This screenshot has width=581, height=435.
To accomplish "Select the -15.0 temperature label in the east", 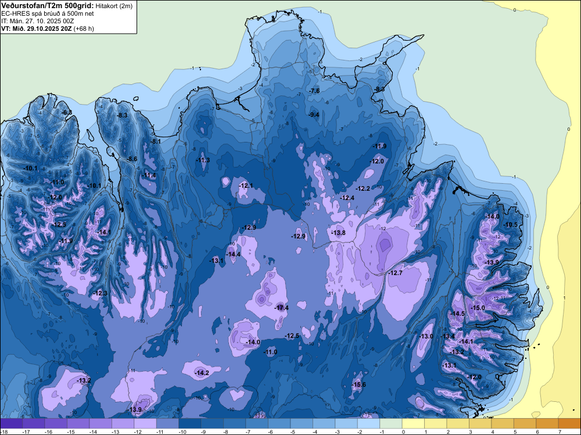I will coord(478,308).
